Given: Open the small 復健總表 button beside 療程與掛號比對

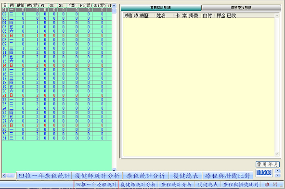Looking at the screenshot, I should tap(208, 185).
